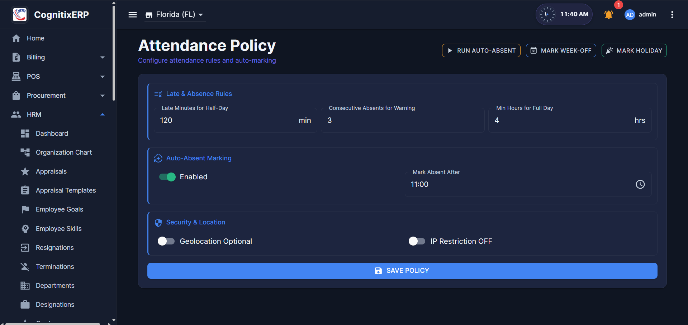Click the POS register icon
Viewport: 688px width, 325px height.
pyautogui.click(x=16, y=77)
